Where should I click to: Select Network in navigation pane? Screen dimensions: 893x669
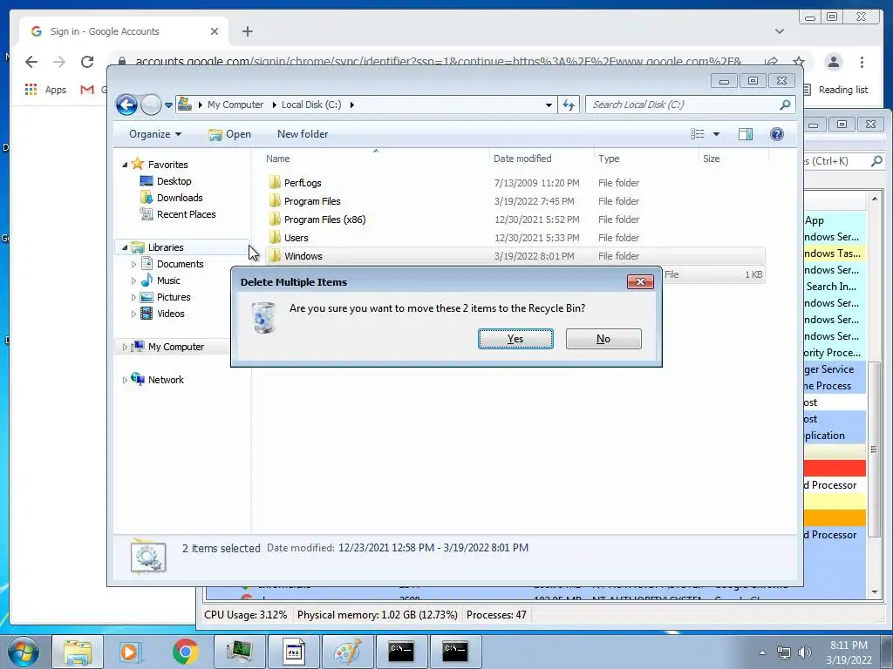(x=166, y=380)
